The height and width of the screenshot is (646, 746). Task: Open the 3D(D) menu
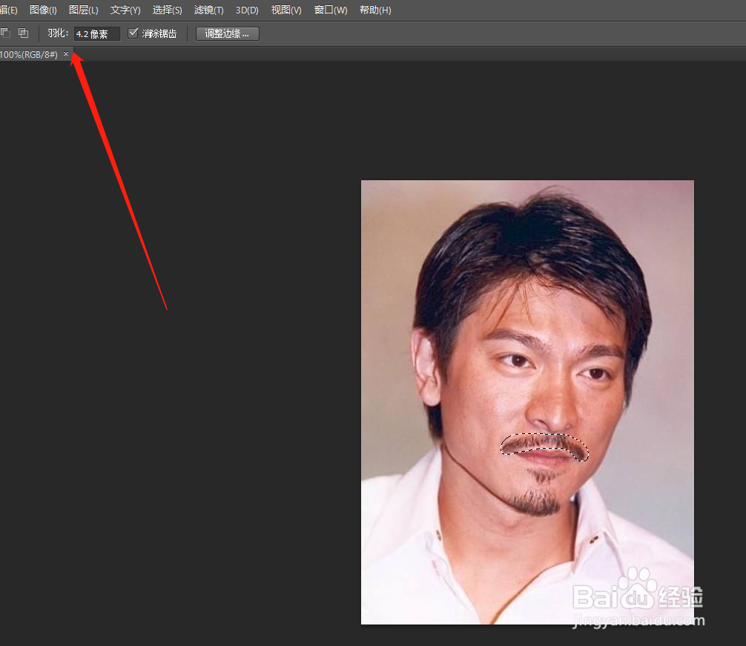247,10
